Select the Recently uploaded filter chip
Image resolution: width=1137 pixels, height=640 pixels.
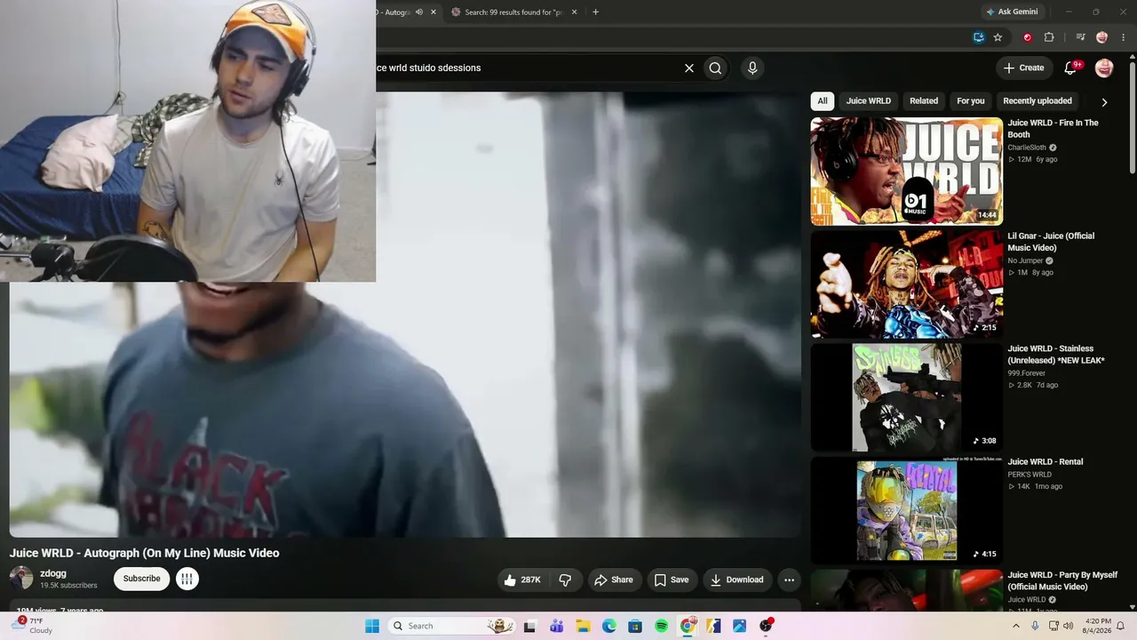tap(1038, 100)
